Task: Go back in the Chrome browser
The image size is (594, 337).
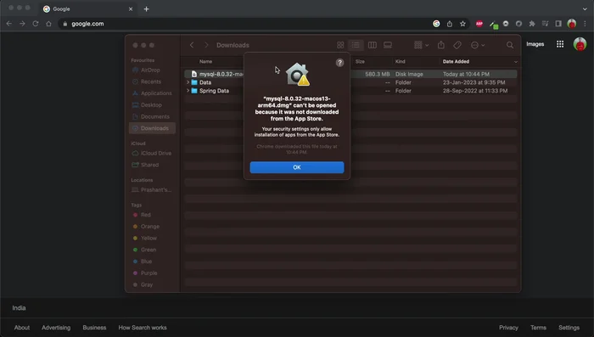Action: pos(9,24)
